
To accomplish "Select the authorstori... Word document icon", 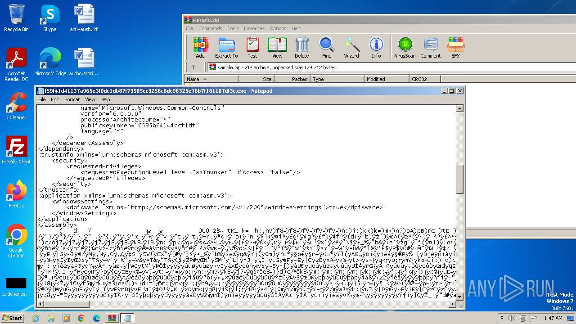I will [84, 62].
